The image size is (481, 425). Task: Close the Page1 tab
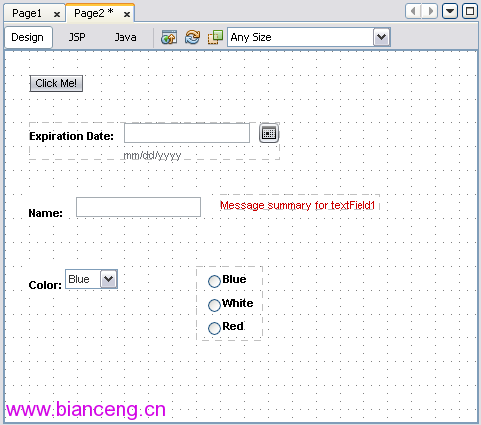point(57,14)
